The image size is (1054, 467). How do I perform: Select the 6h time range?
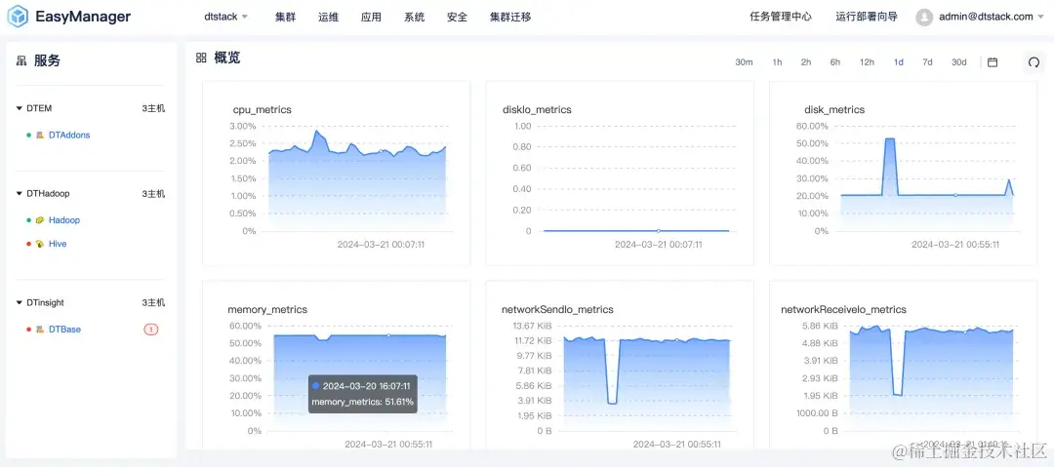[x=834, y=62]
